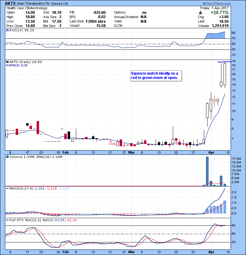The height and width of the screenshot is (255, 246).
Task: Click the MACD(8,17,9) indicator label
Action: 22,188
